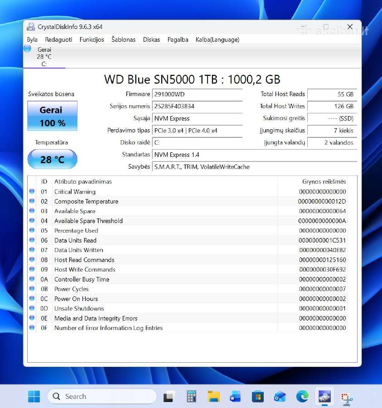
Task: Click the status icon for Error Information Log Entries
Action: click(x=32, y=327)
